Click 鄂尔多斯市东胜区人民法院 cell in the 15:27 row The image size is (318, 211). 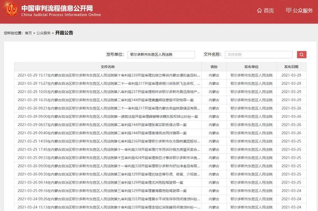point(251,84)
